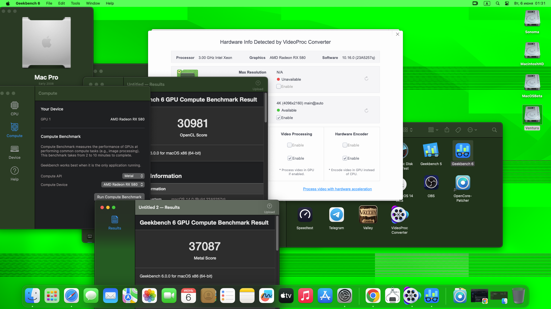Open Ventura drive on desktop
This screenshot has width=551, height=309.
[532, 118]
